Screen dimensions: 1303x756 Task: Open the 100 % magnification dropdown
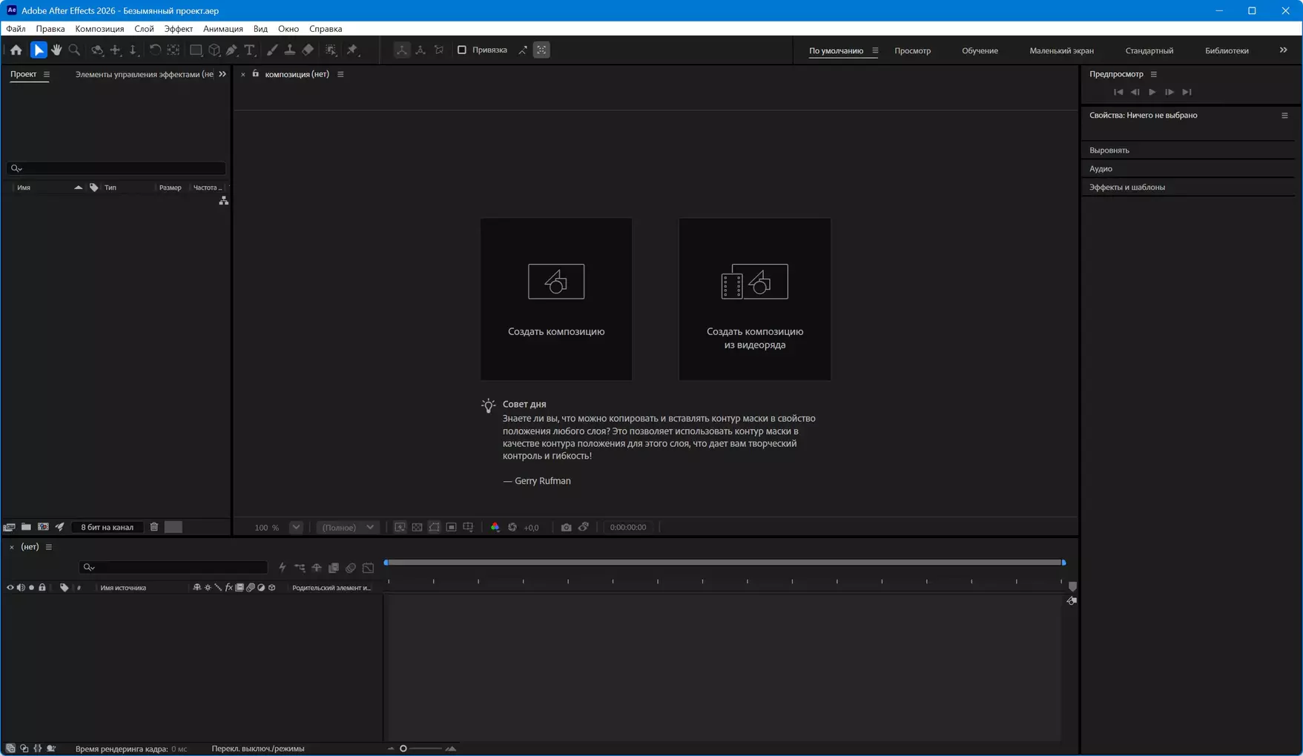coord(296,527)
